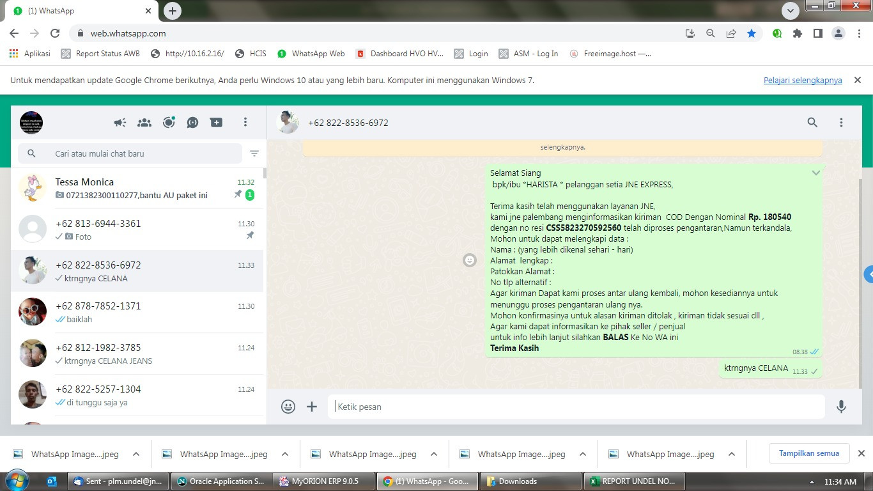Open the green WhatsApp extension icon
The width and height of the screenshot is (873, 491).
777,33
